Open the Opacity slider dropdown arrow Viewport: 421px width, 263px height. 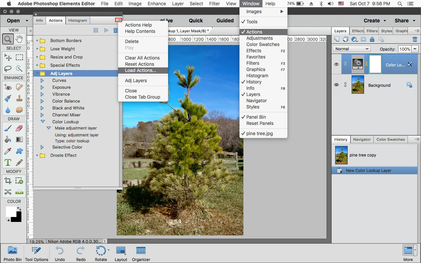(415, 49)
